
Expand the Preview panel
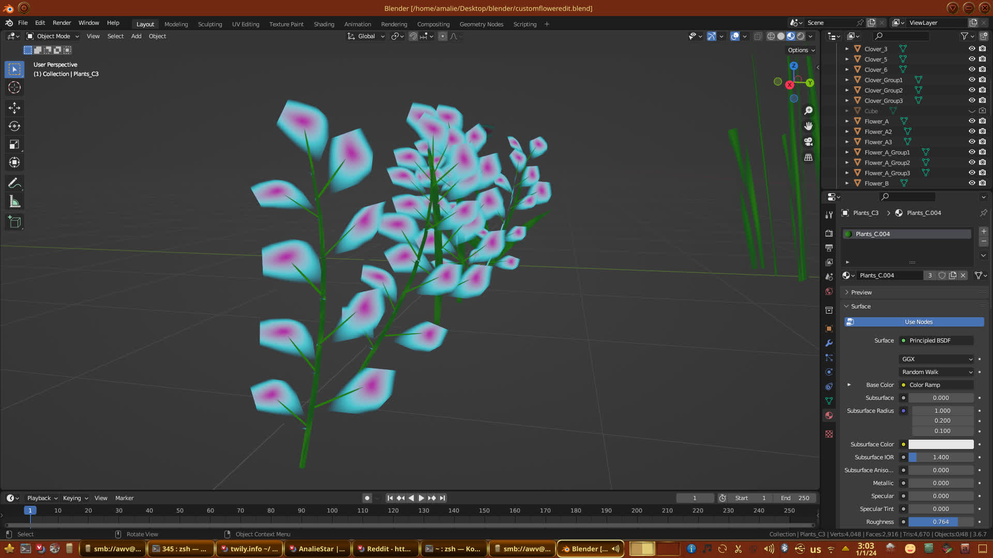click(861, 292)
